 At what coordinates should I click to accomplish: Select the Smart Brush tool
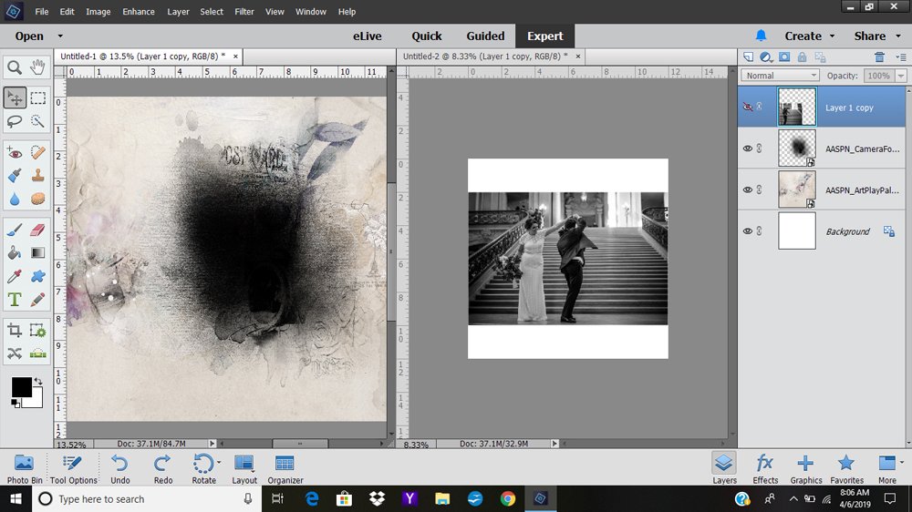tap(15, 176)
